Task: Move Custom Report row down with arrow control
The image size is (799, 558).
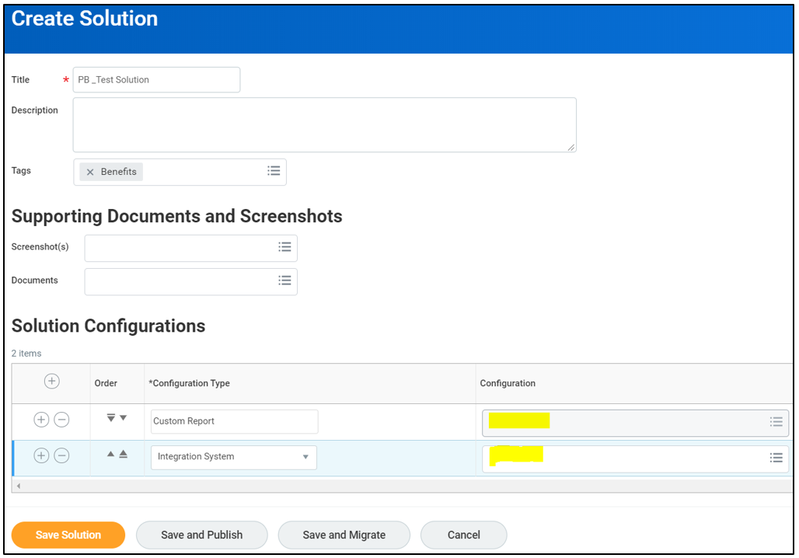Action: (x=122, y=417)
